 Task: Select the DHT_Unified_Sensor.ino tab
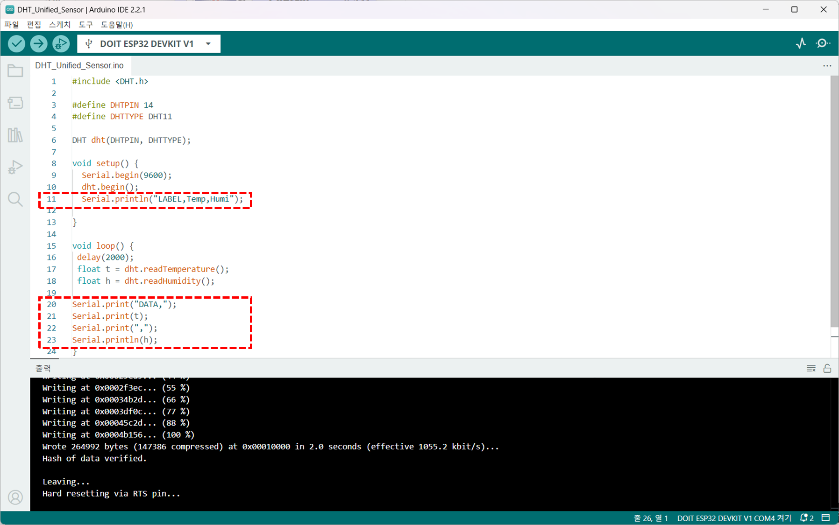79,66
